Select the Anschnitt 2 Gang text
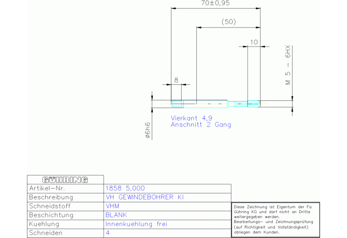347x238 pixels. click(201, 125)
